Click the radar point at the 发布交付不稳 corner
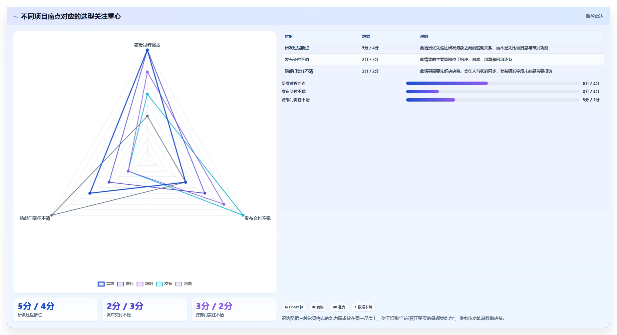Viewport: 617px width, 335px height. [x=243, y=215]
